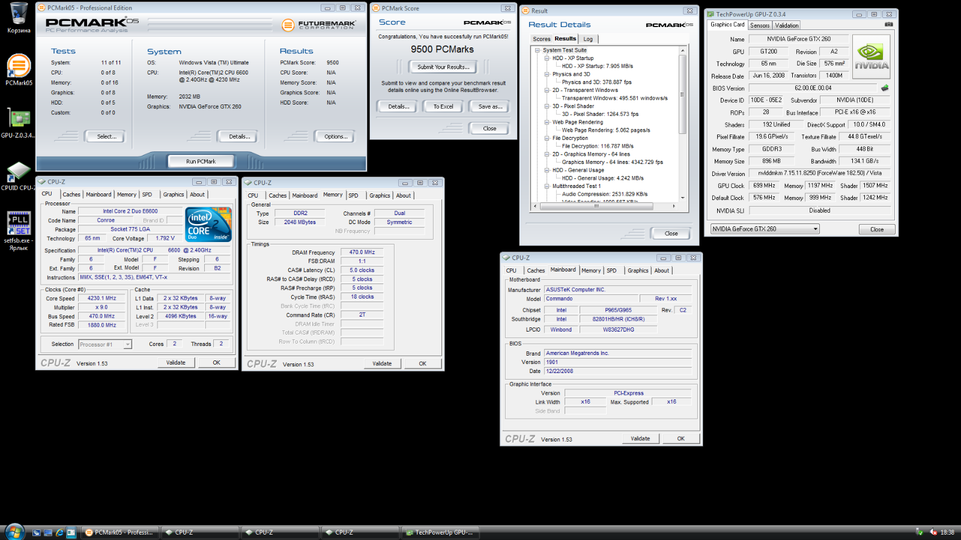Click the Intel Core 2 Duo logo in CPU-Z
The image size is (961, 540).
click(208, 224)
